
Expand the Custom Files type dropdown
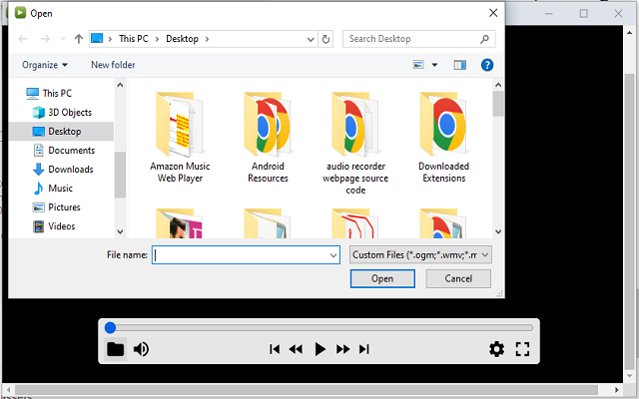420,255
